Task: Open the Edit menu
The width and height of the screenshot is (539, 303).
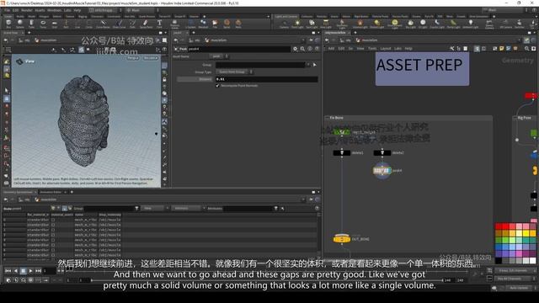Action: pos(15,10)
